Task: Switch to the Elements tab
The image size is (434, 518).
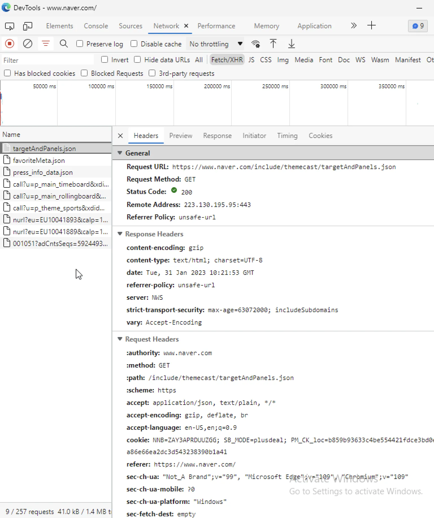Action: click(x=60, y=26)
